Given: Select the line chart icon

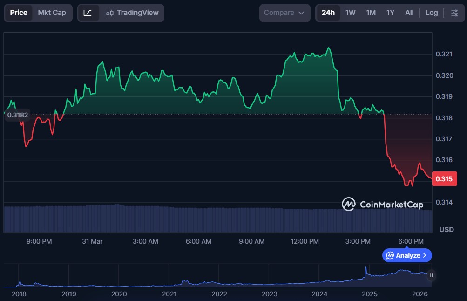Looking at the screenshot, I should 88,13.
